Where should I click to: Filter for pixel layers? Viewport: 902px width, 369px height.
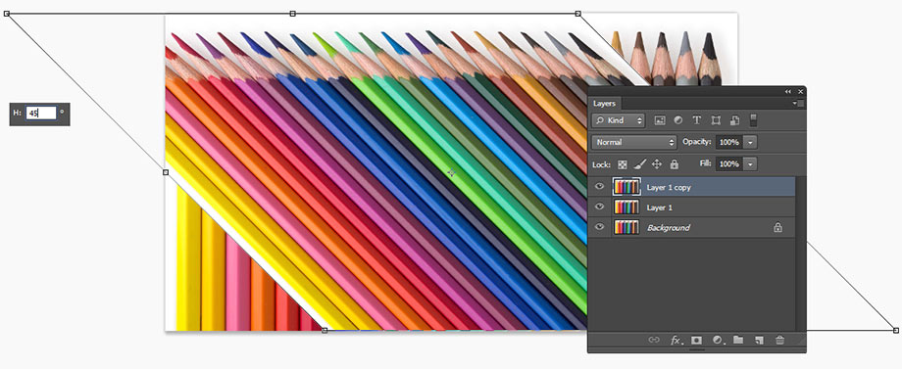pos(660,120)
